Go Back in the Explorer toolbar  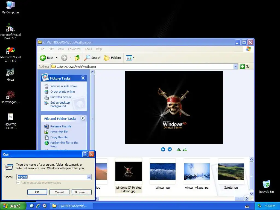(46, 58)
